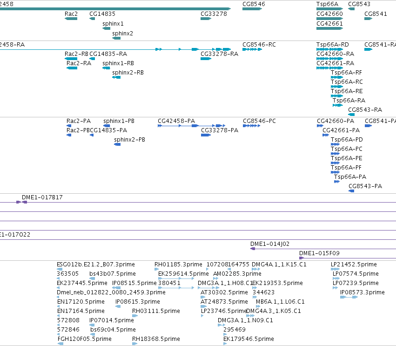Click the CG14835 gene label
This screenshot has height=346, width=396.
click(x=102, y=14)
